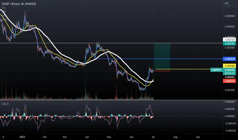Select the blue horizontal line on chart
The width and height of the screenshot is (238, 140).
pos(159,59)
